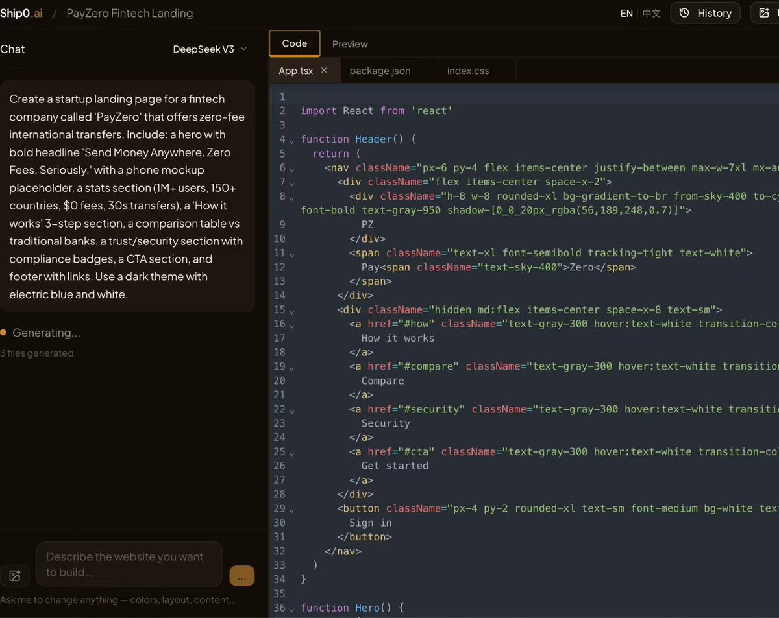Click 'return (' on line 5
The image size is (779, 618).
[x=336, y=154]
